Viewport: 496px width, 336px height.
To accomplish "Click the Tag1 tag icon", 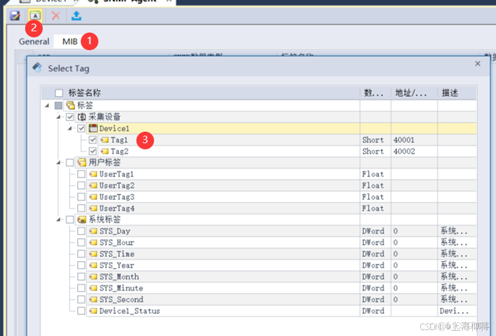I will click(x=104, y=140).
